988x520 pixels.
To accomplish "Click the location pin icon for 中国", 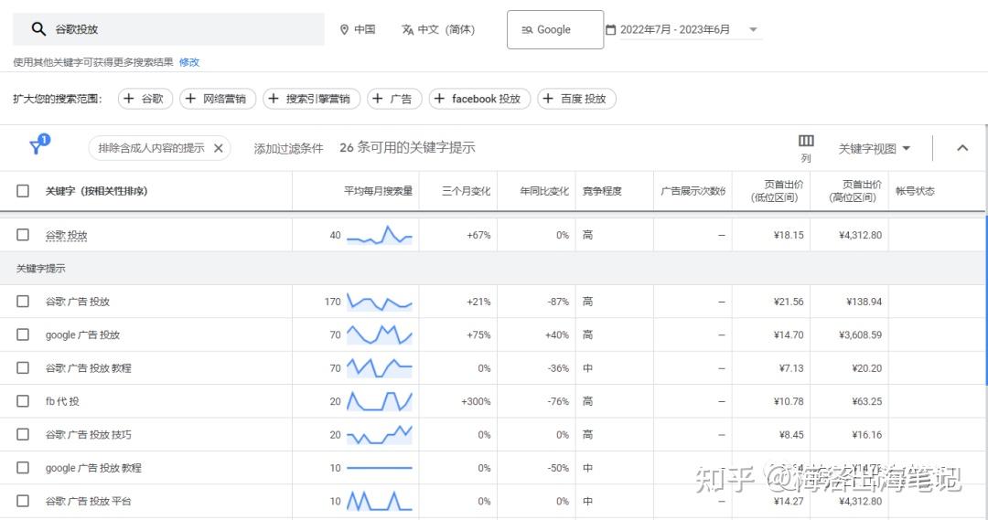I will (x=345, y=29).
